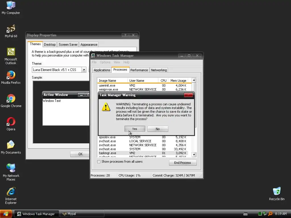Click the Windows Start button
Screen dimensions: 291x218
6,214
